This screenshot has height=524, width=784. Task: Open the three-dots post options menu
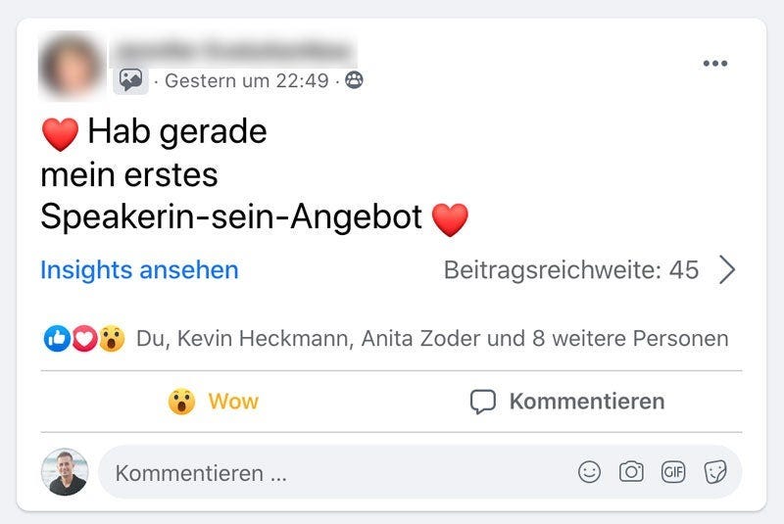tap(715, 64)
